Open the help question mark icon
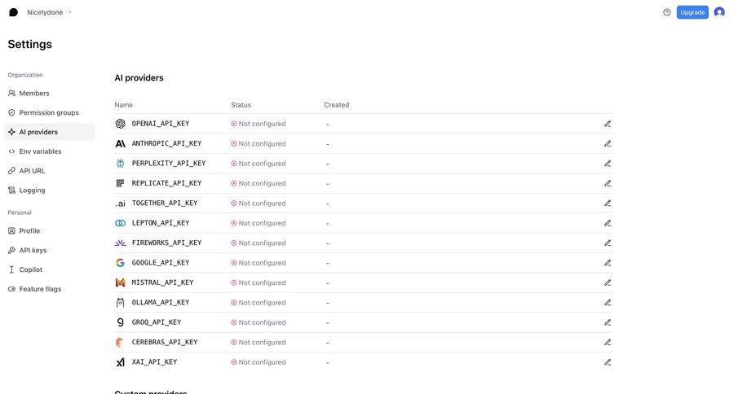 coord(666,12)
